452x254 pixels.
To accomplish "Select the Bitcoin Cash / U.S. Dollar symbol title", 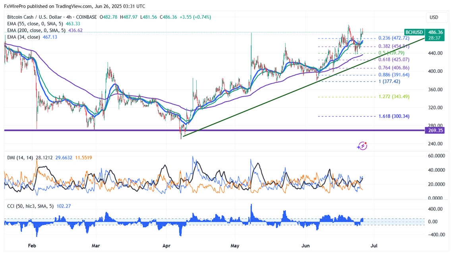I will [34, 17].
